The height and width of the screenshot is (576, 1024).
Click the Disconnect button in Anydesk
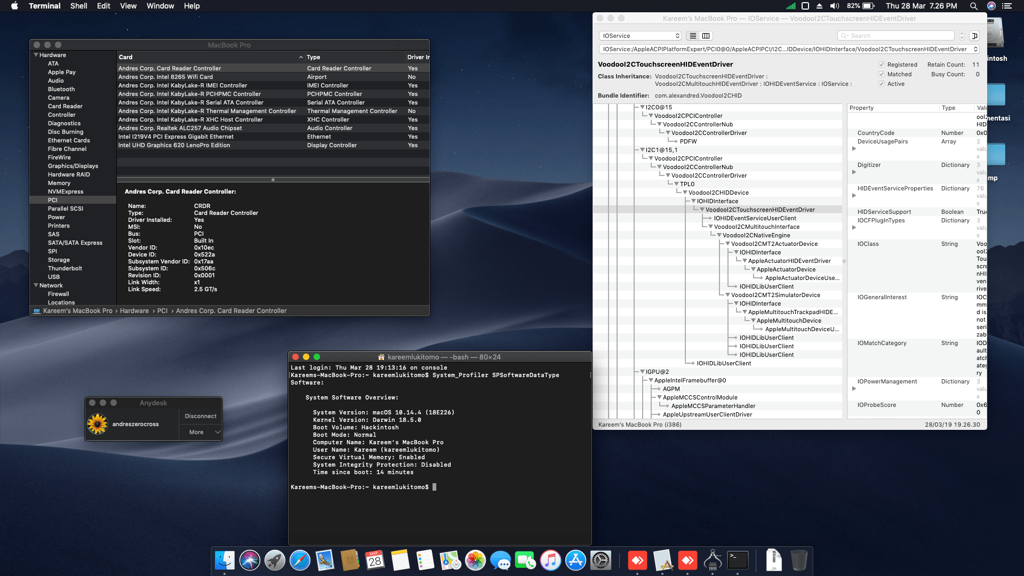click(x=201, y=416)
